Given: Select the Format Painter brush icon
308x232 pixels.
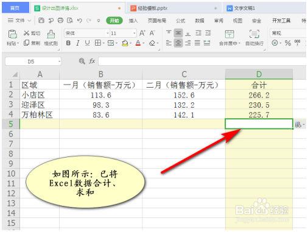Looking at the screenshot, I should coord(51,34).
